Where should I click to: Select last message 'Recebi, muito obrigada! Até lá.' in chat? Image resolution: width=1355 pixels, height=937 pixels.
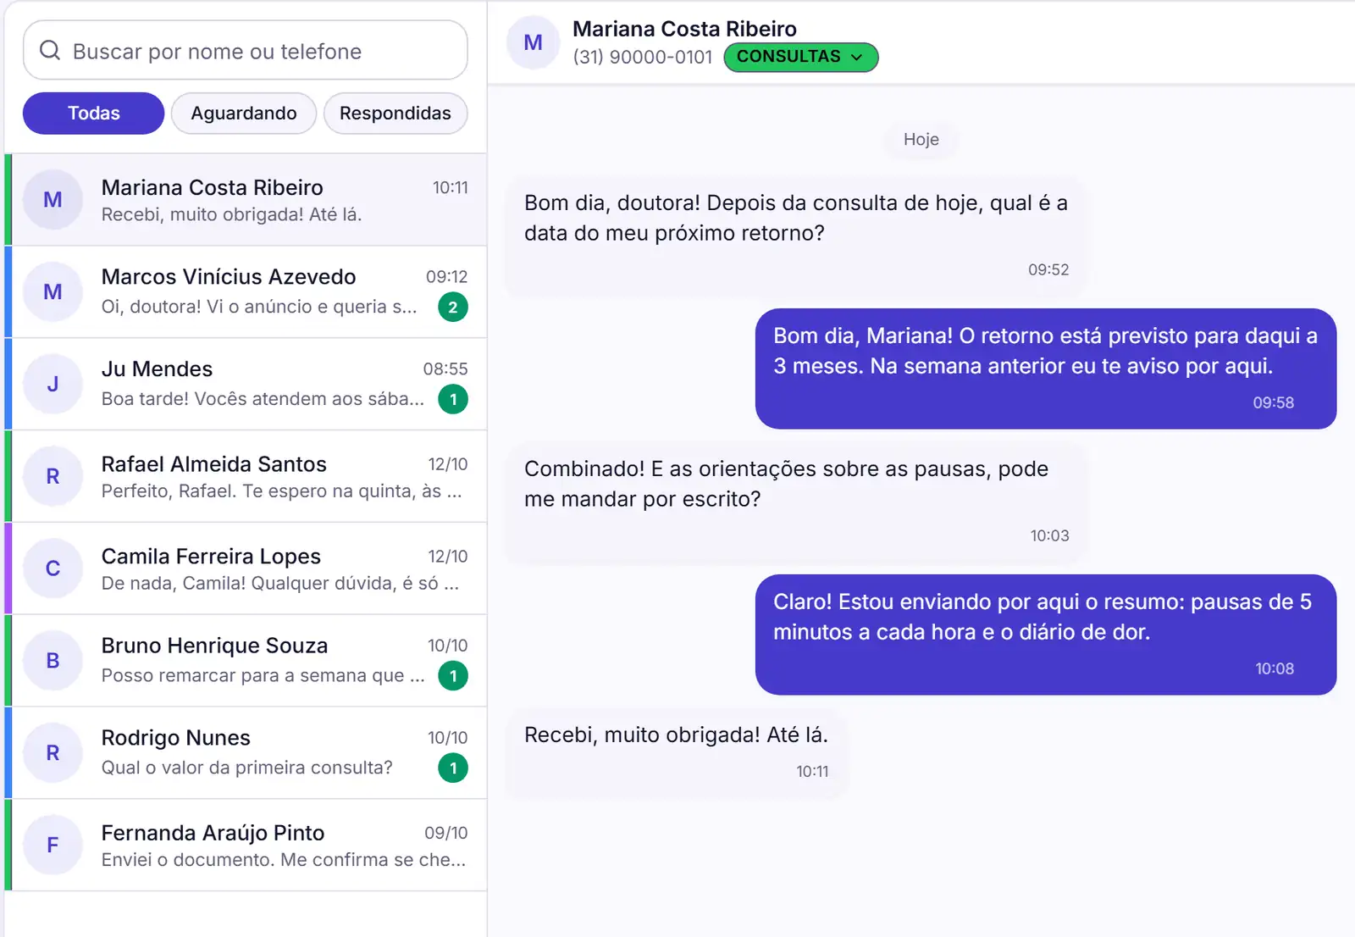676,752
